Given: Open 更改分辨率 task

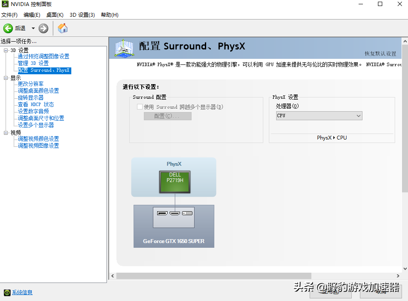Looking at the screenshot, I should click(30, 84).
